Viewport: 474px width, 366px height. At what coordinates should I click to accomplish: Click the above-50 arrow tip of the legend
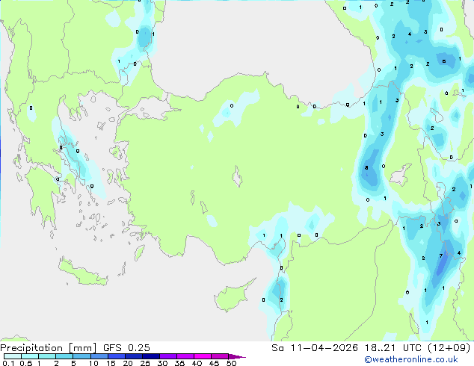237,356
